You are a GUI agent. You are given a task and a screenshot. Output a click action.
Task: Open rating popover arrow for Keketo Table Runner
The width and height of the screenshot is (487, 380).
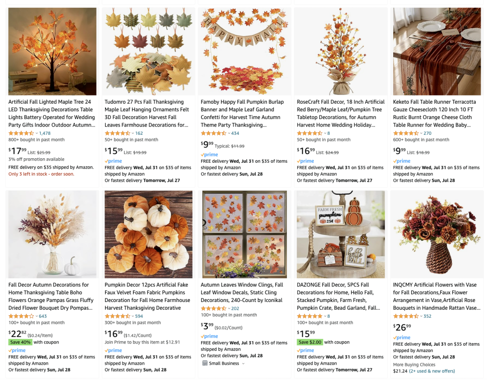tap(421, 133)
